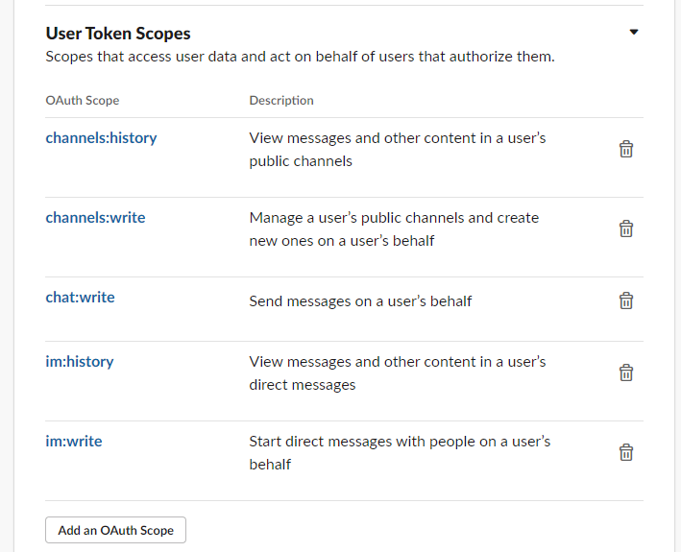This screenshot has width=681, height=552.
Task: Delete the channels:history scope
Action: click(625, 149)
